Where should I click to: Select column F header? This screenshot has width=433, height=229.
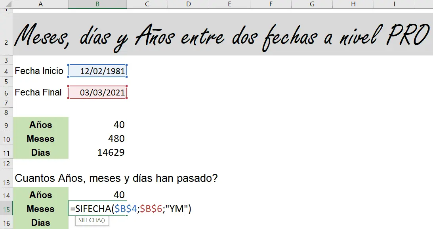pos(271,4)
